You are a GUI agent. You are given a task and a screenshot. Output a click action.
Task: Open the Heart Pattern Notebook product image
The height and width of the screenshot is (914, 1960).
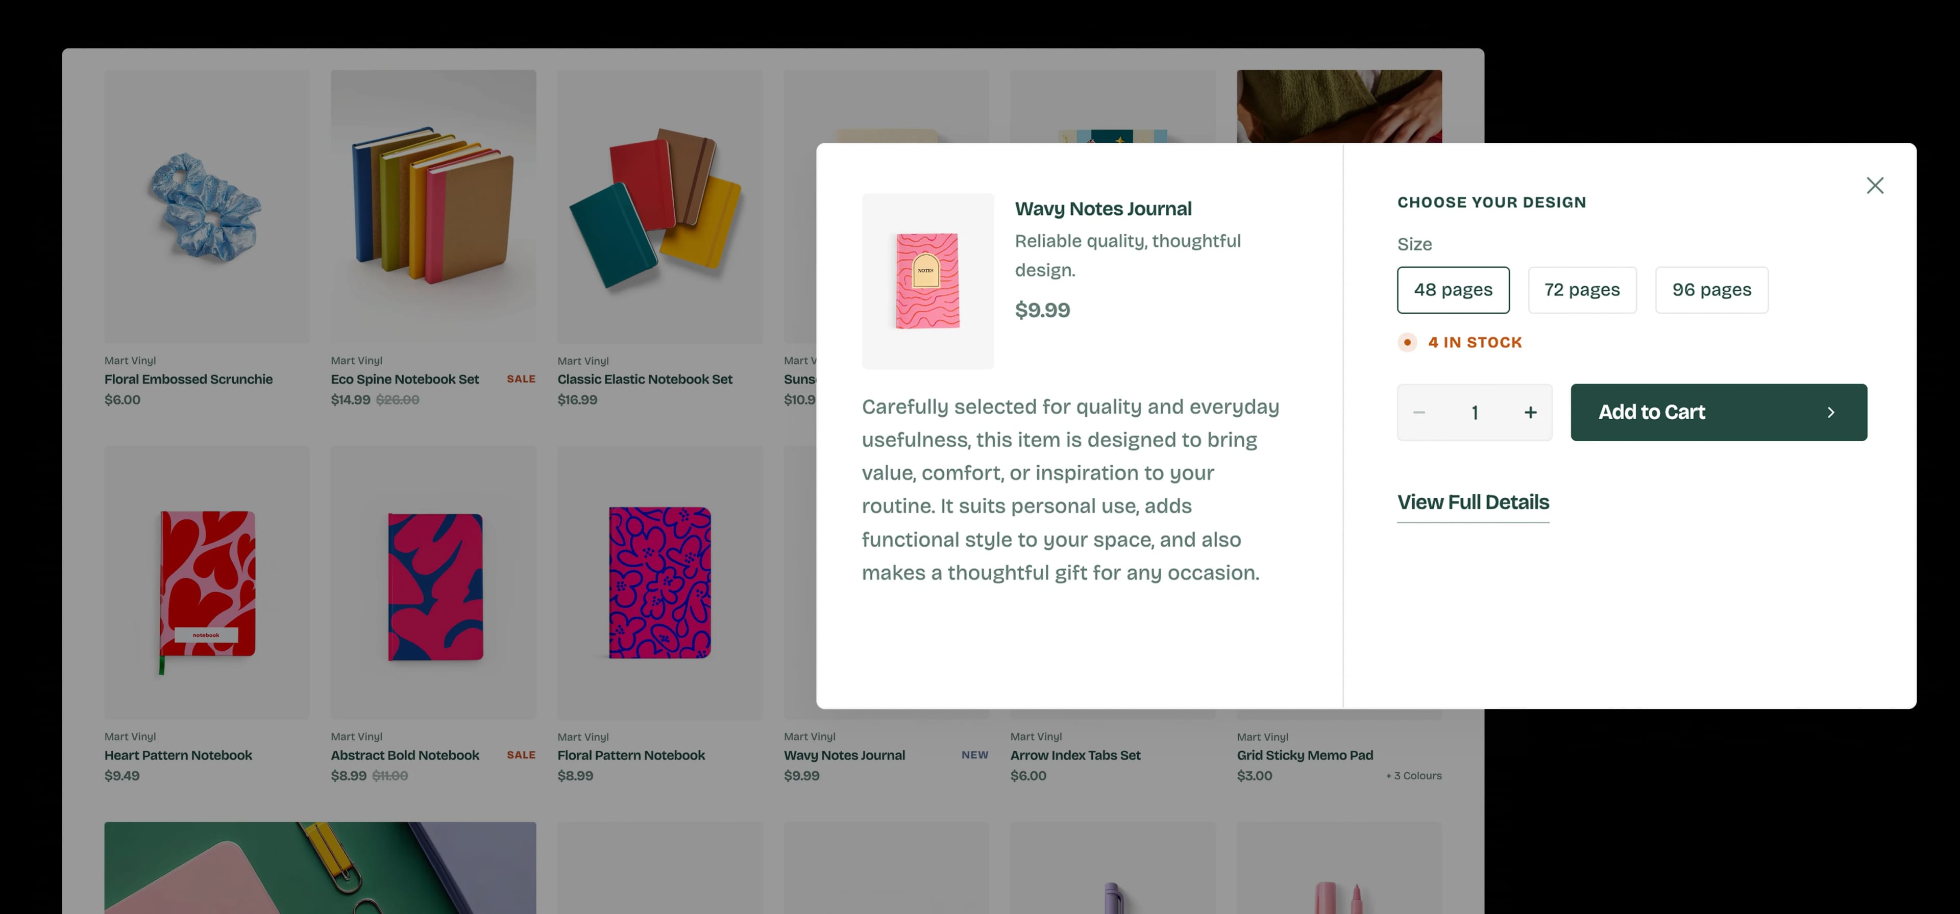click(206, 581)
